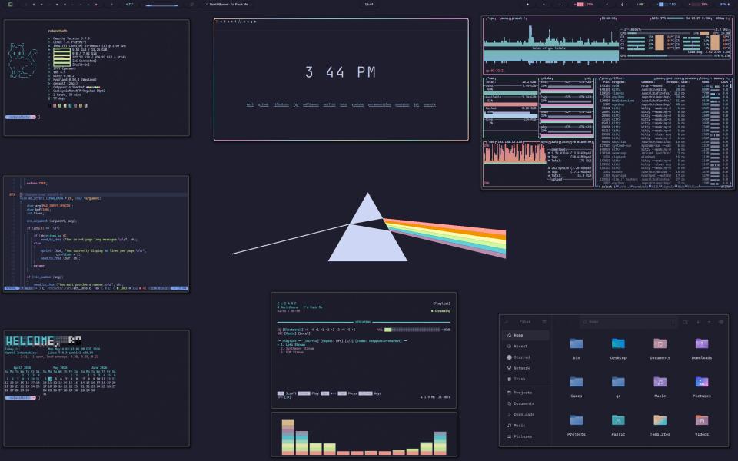
Task: Open the Files hamburger main menu
Action: click(544, 322)
